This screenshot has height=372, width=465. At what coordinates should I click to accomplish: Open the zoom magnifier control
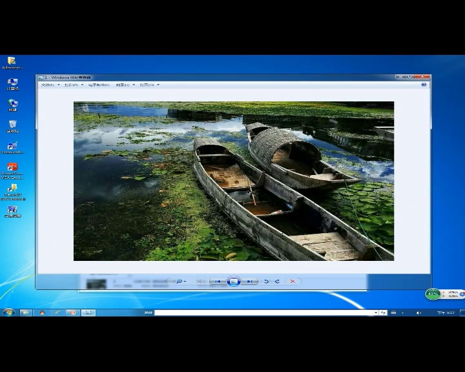179,281
